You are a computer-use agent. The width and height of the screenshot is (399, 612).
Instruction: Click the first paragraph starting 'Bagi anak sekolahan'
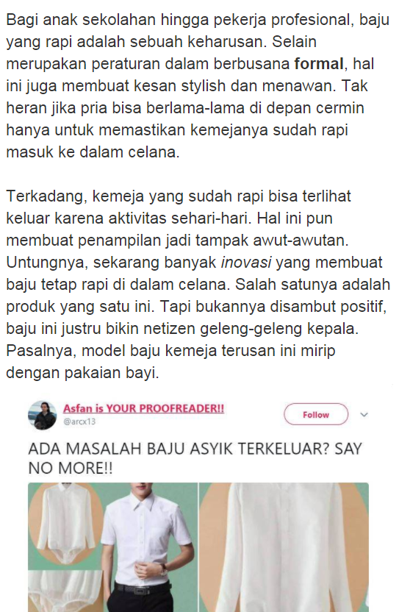198,86
